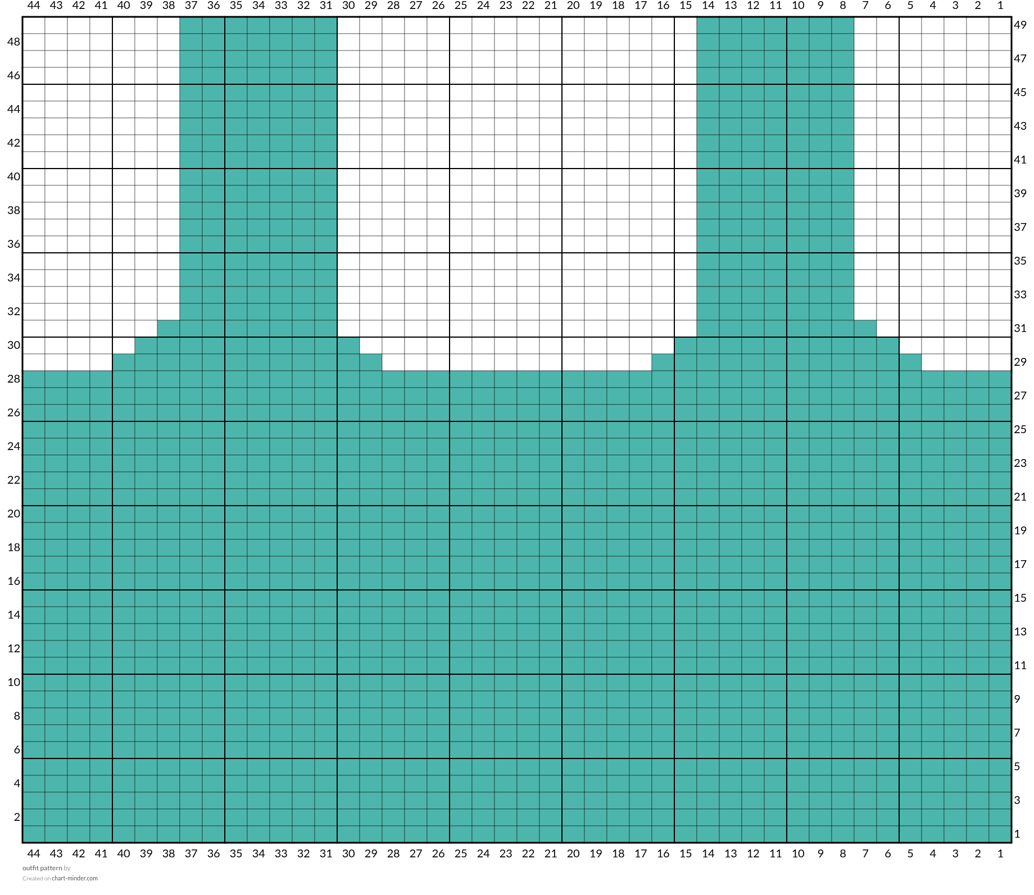Click column label 30 at the bottom
The height and width of the screenshot is (895, 1034).
348,853
